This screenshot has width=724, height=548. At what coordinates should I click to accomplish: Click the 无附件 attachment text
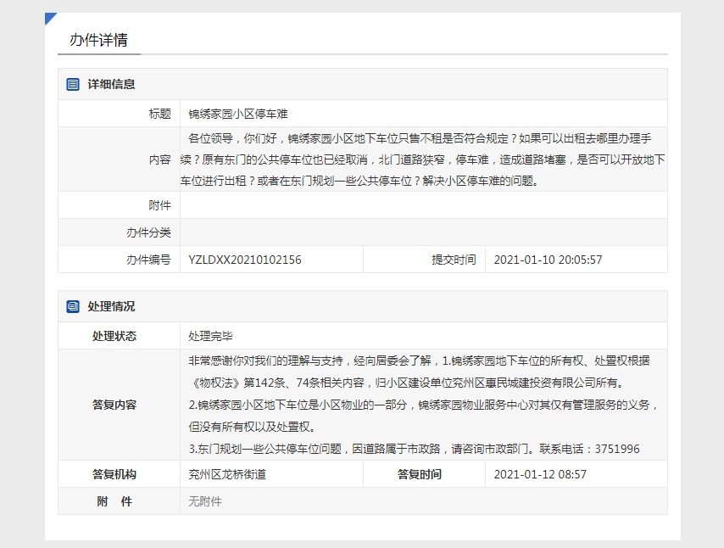coord(204,501)
